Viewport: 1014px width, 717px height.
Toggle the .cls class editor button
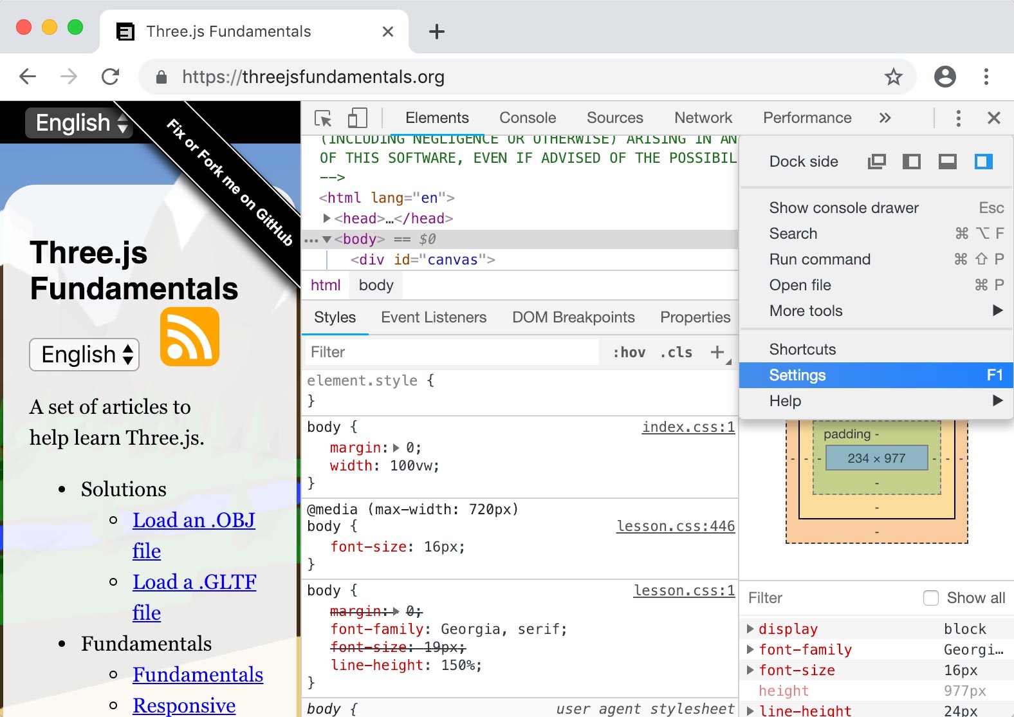coord(676,352)
